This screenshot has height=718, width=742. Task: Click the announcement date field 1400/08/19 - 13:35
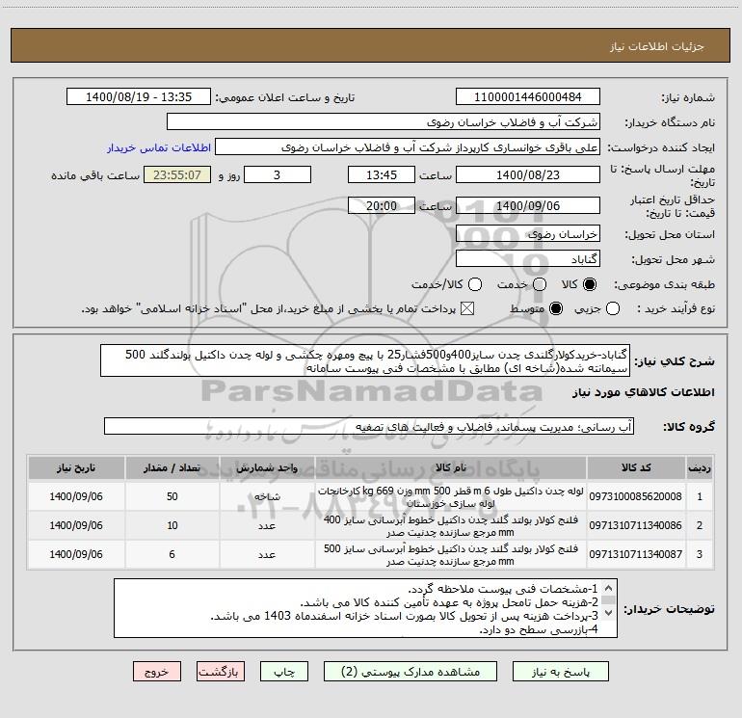click(139, 96)
